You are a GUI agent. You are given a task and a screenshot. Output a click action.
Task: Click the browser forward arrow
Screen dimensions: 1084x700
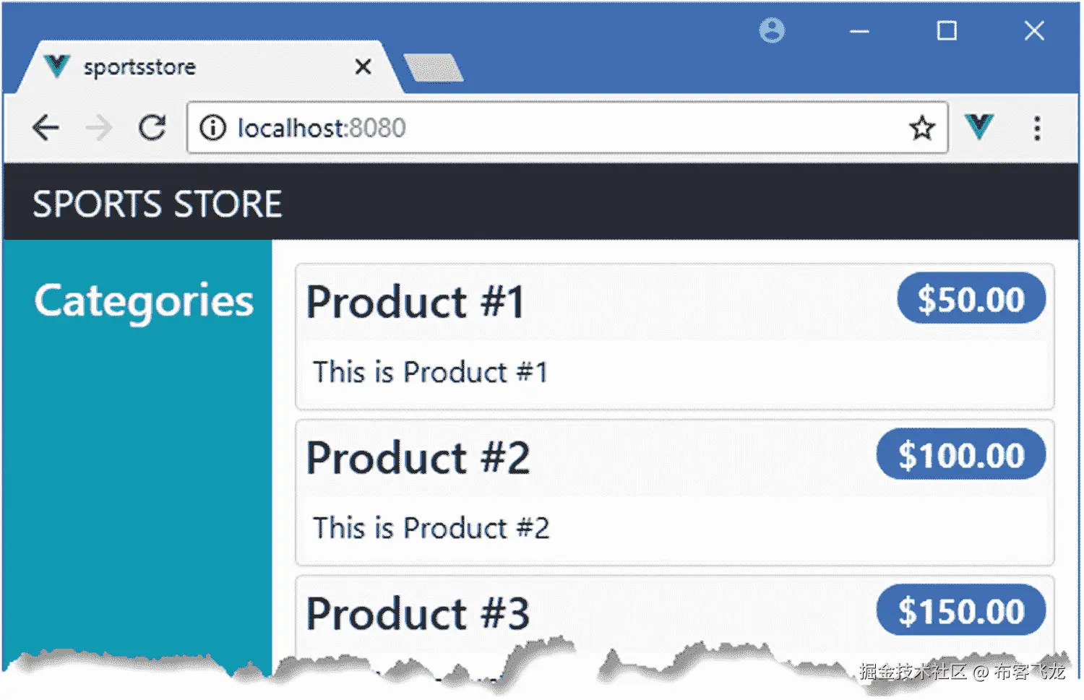coord(99,128)
